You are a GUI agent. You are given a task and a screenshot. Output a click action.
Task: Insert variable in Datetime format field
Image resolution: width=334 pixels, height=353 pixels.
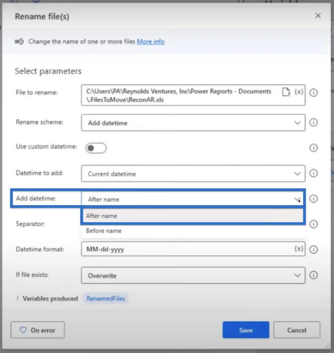(299, 249)
